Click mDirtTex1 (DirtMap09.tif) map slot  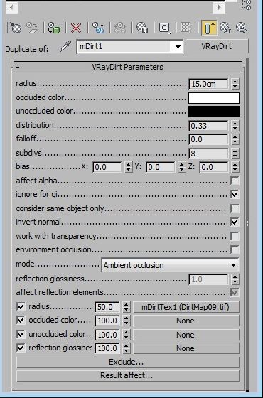click(186, 307)
